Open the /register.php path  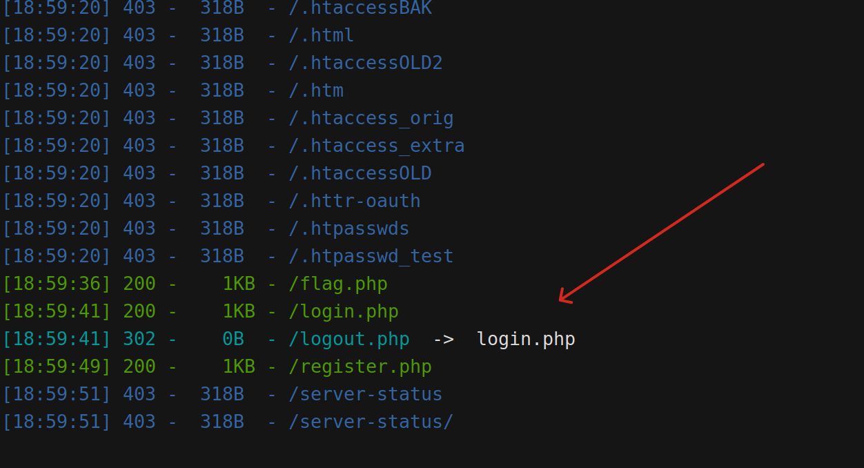point(360,367)
